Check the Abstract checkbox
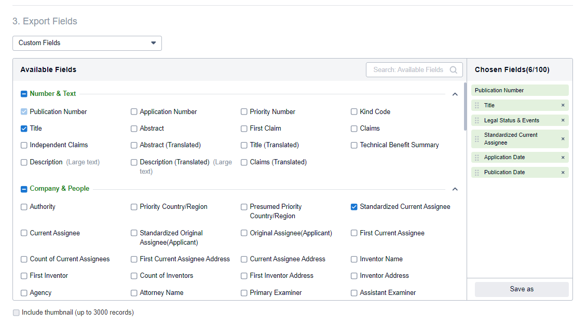 click(134, 128)
